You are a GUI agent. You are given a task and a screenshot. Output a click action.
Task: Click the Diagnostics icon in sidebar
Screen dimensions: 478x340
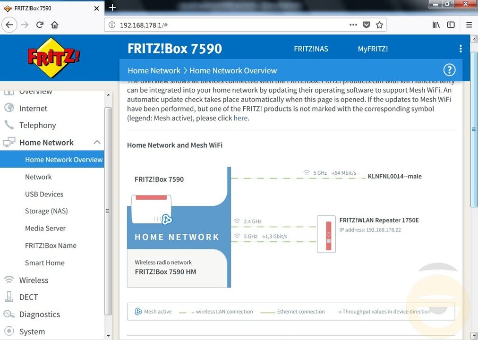pyautogui.click(x=9, y=314)
